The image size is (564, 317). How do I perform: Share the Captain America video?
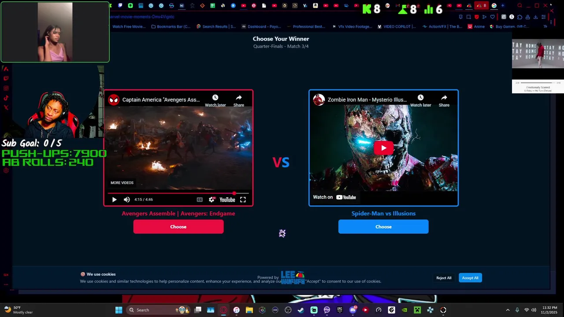(239, 100)
